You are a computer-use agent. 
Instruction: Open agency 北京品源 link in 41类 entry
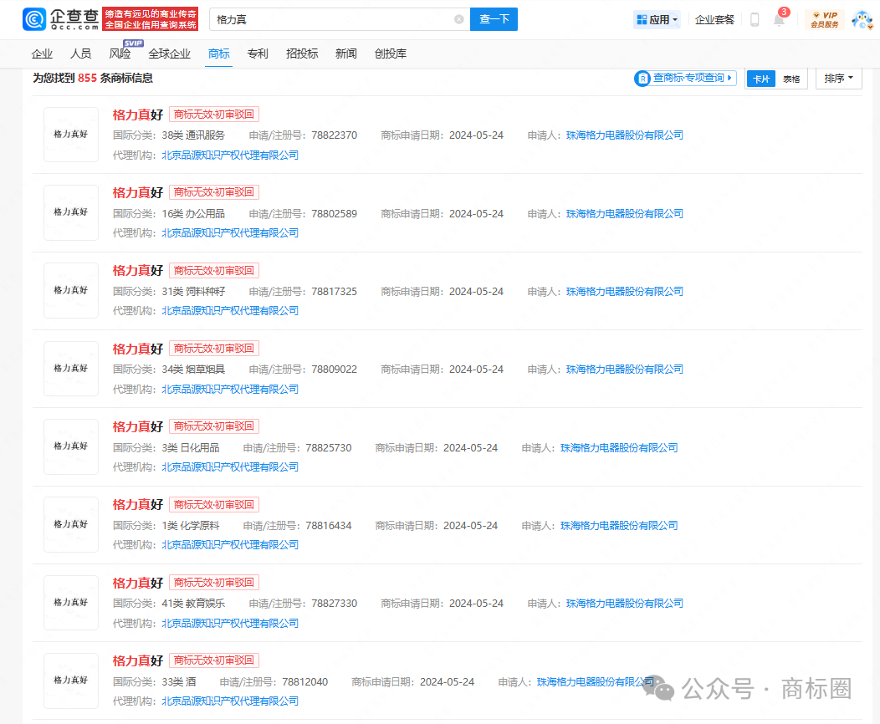pos(230,624)
